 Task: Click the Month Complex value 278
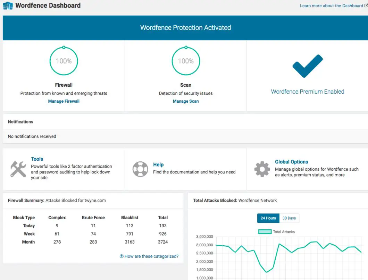(57, 242)
